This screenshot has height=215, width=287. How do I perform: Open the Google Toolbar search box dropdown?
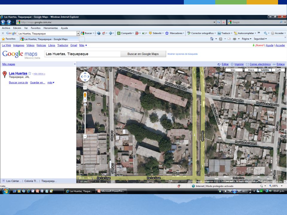pyautogui.click(x=78, y=33)
